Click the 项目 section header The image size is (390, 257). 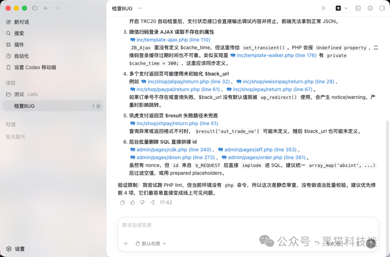[10, 83]
